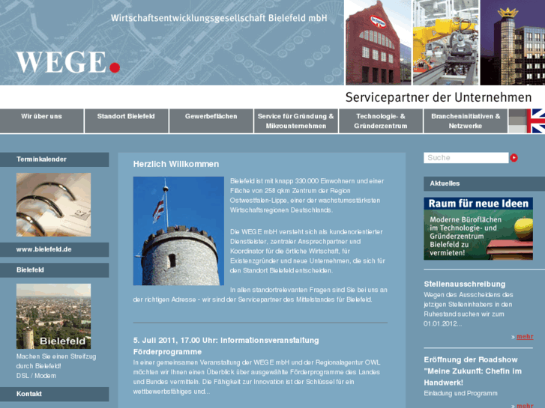
Task: Visit www.bielefeld.de link
Action: tap(54, 249)
